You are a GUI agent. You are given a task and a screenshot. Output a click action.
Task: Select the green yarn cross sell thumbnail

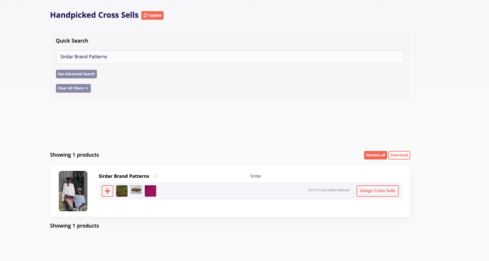pyautogui.click(x=122, y=191)
